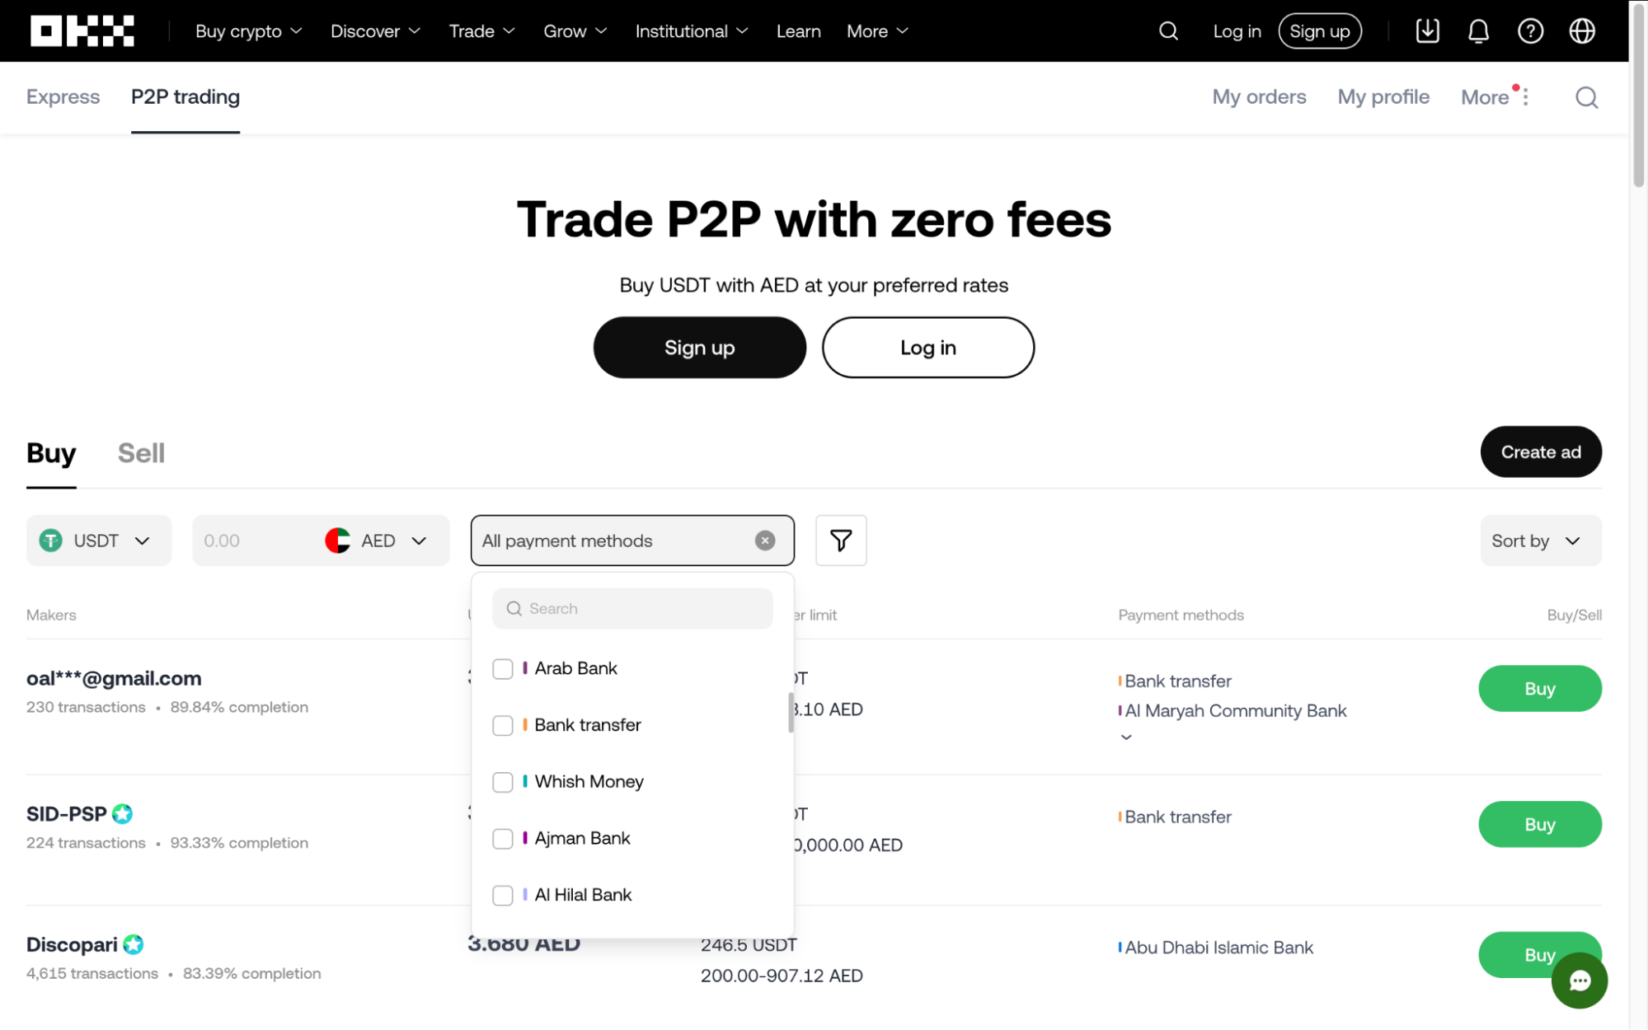Image resolution: width=1648 pixels, height=1030 pixels.
Task: Open the notifications bell
Action: [x=1478, y=31]
